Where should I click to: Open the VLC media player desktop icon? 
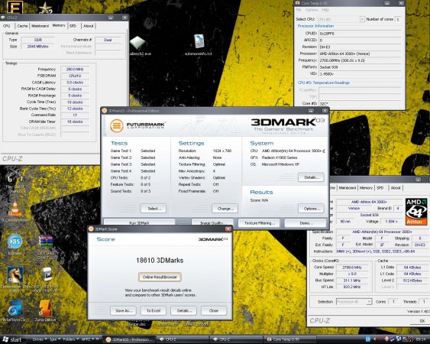click(x=15, y=209)
